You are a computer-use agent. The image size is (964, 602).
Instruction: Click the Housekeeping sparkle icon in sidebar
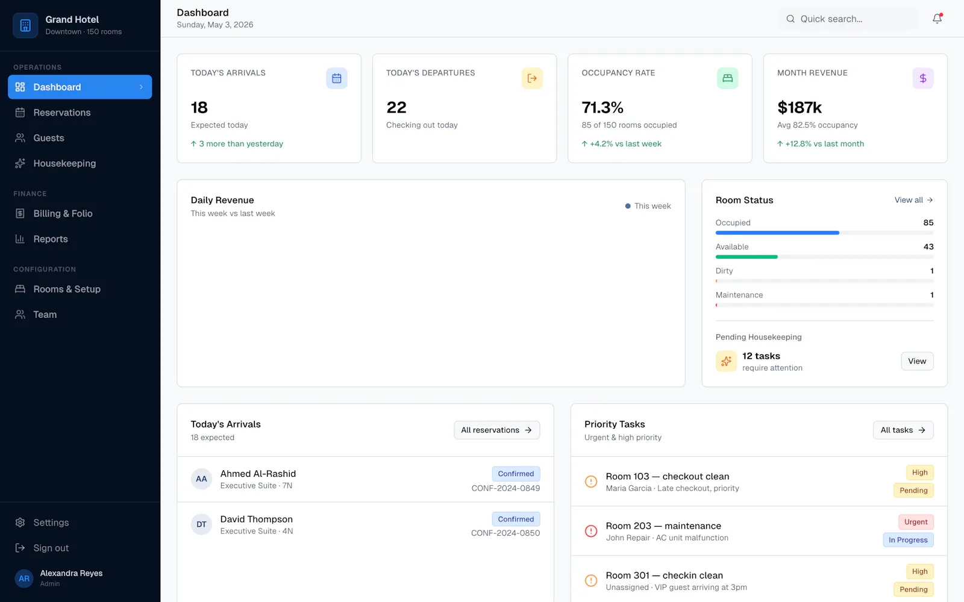[x=20, y=163]
